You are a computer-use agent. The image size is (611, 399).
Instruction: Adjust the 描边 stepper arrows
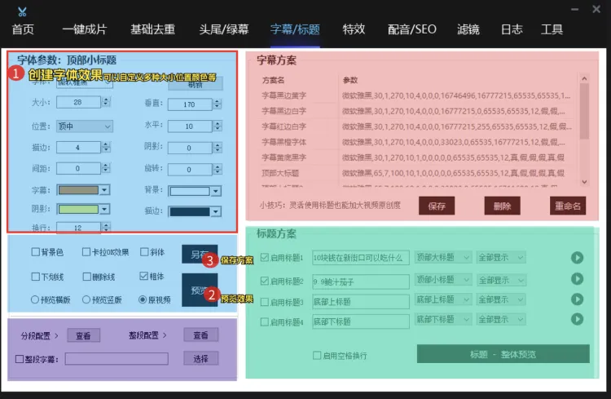point(106,147)
